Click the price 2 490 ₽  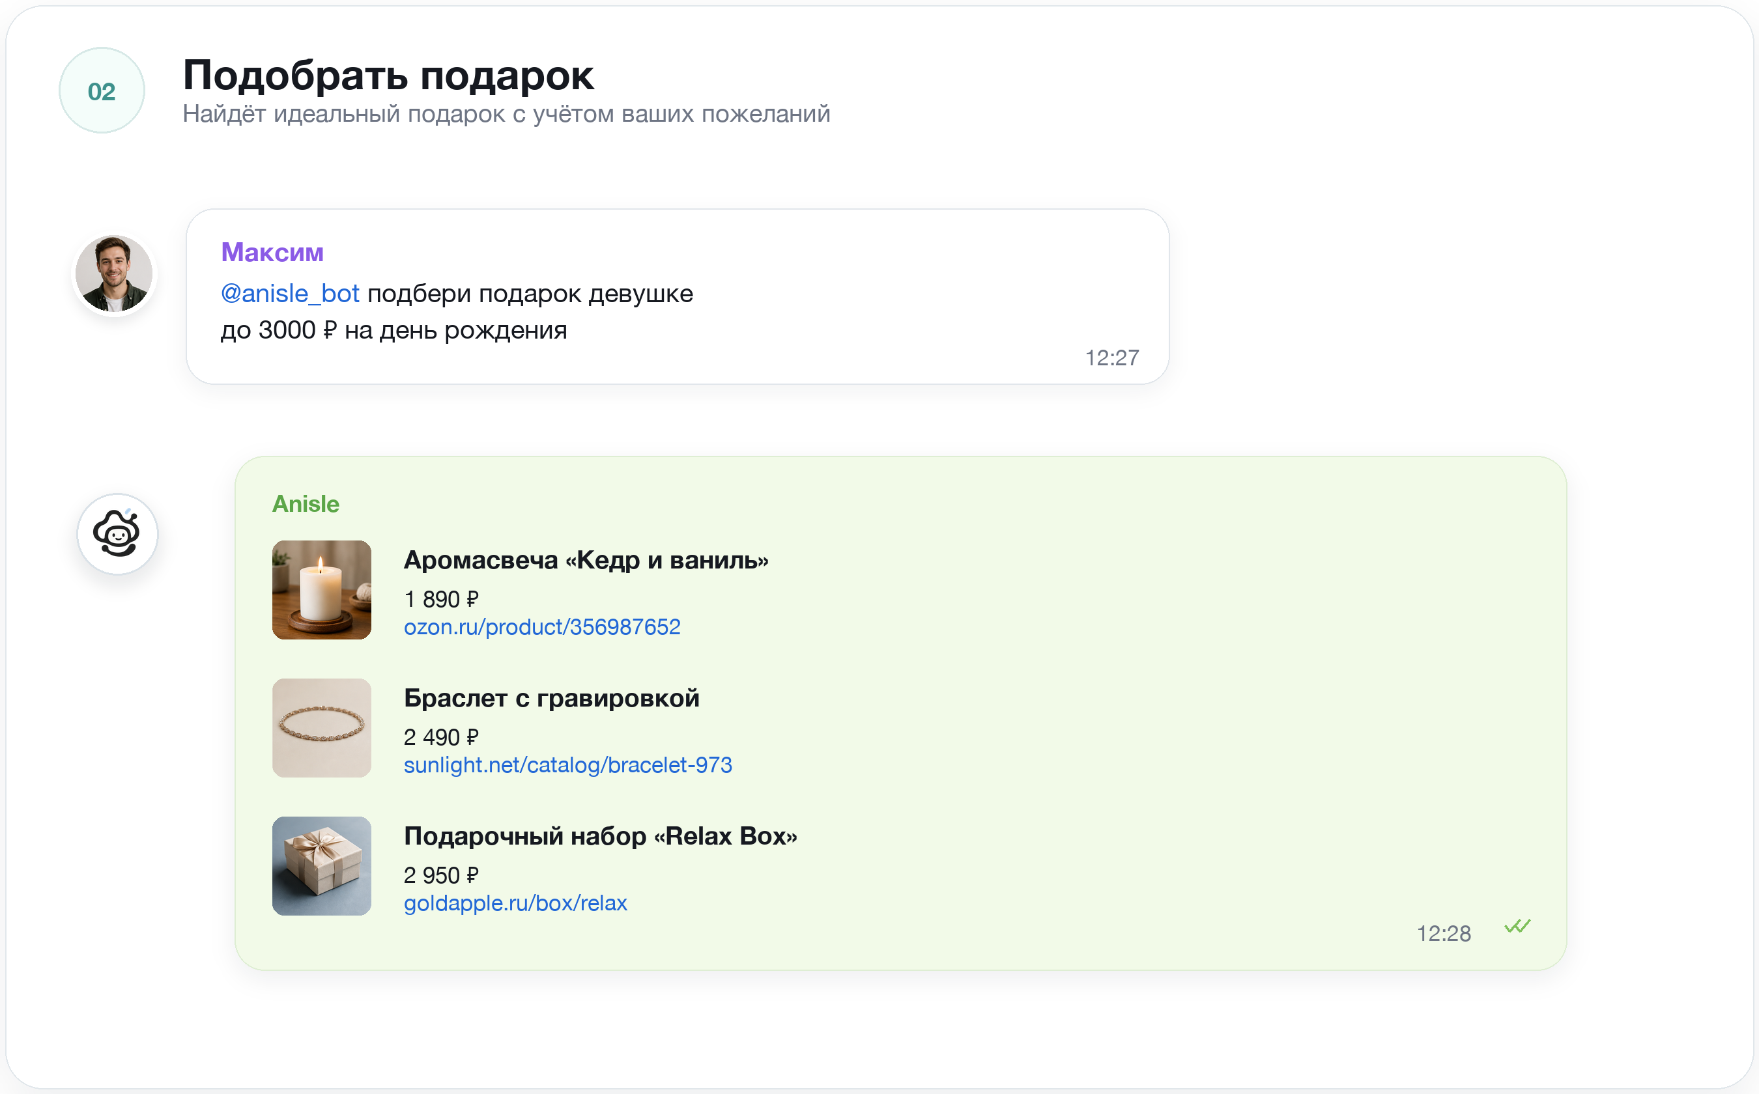click(441, 737)
